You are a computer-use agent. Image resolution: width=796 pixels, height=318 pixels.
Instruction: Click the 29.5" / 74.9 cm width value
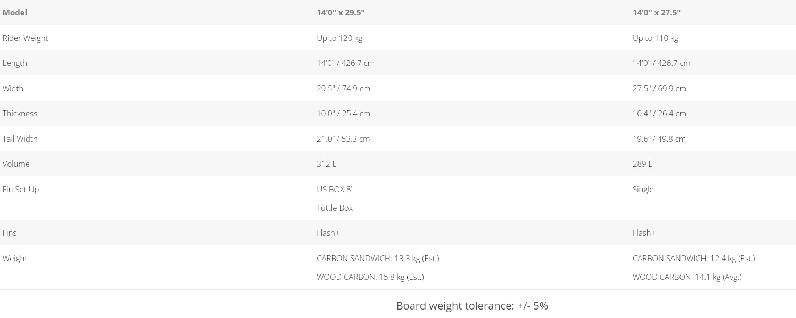pos(343,89)
